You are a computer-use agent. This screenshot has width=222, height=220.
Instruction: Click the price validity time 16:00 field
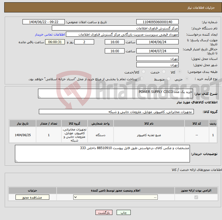115,51
